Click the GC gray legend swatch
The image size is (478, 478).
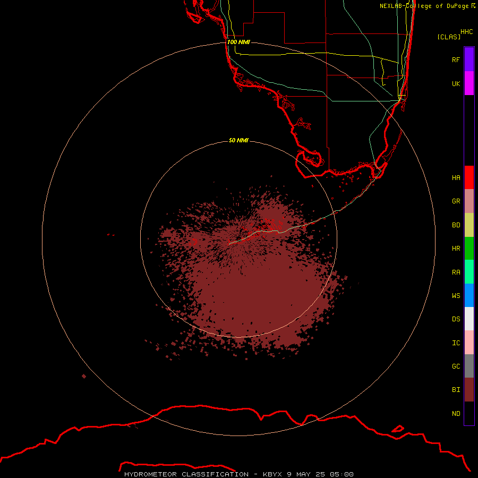click(469, 366)
